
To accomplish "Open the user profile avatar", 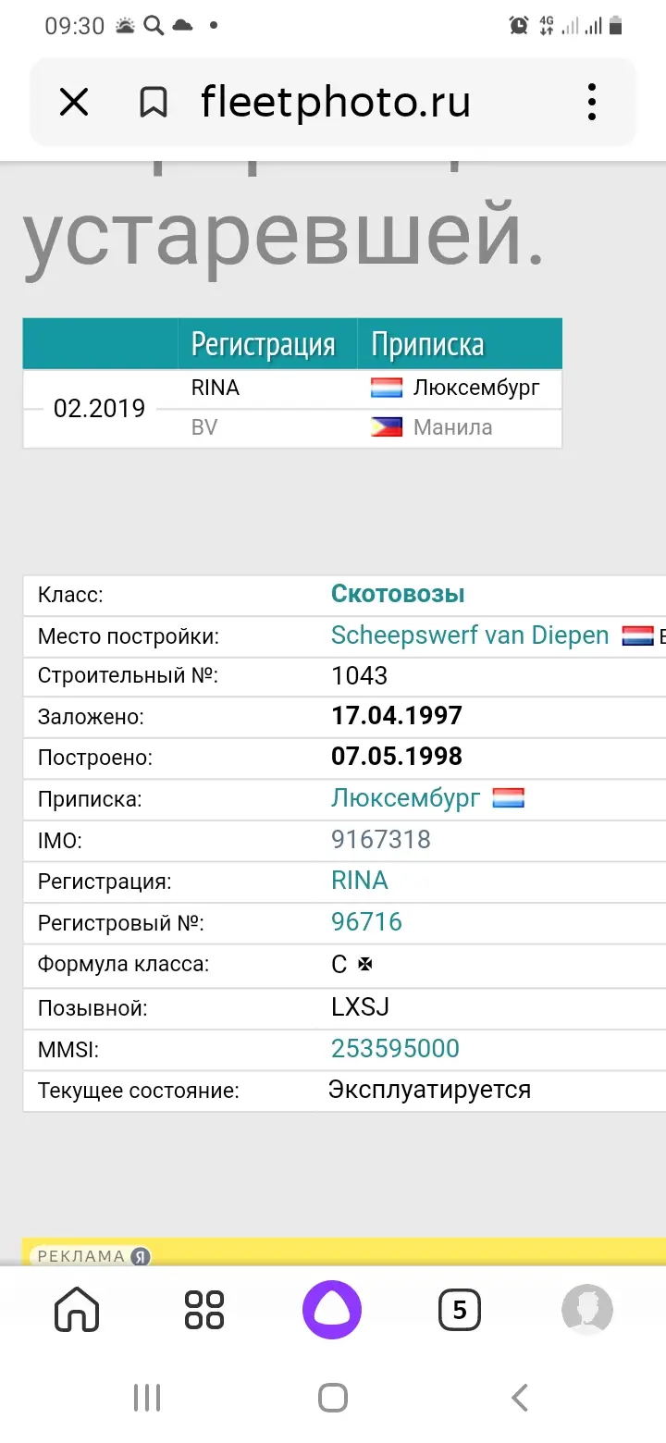I will (x=586, y=1310).
